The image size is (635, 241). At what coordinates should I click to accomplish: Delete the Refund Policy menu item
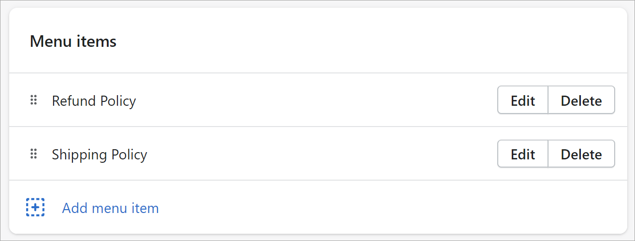[x=581, y=100]
